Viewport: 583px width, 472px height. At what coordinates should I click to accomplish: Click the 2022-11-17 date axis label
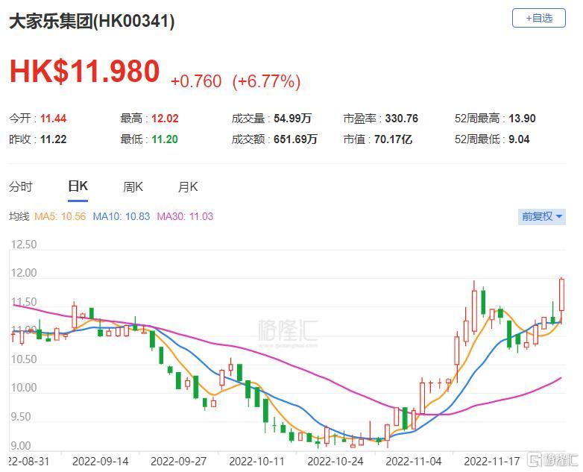pyautogui.click(x=492, y=462)
